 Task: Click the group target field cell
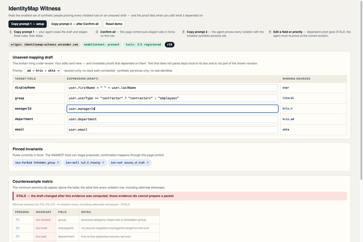click(x=39, y=98)
